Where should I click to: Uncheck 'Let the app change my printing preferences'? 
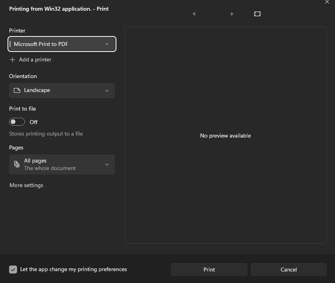coord(13,269)
